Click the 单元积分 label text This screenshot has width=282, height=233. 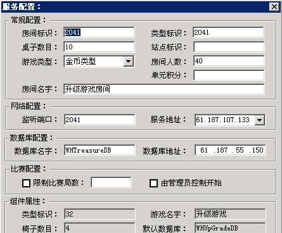click(169, 75)
